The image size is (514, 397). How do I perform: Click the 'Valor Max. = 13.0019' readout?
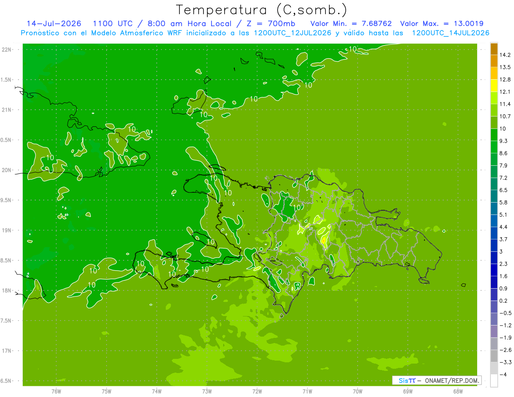coord(442,24)
